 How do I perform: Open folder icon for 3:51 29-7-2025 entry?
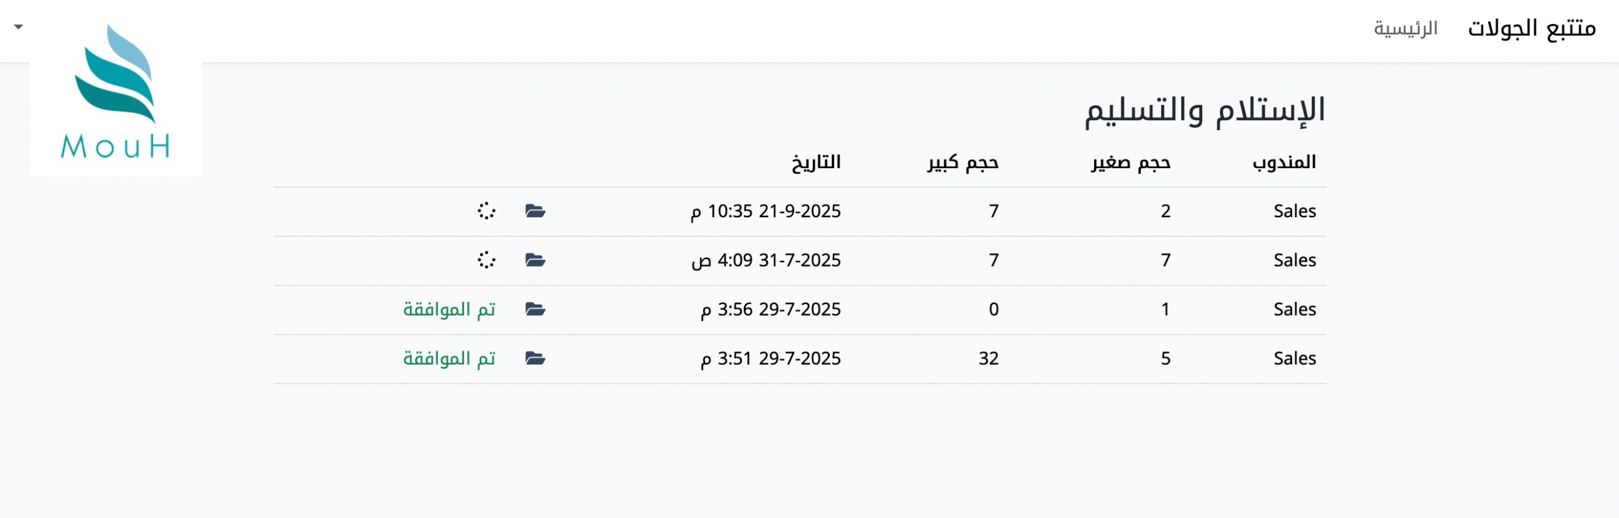535,359
